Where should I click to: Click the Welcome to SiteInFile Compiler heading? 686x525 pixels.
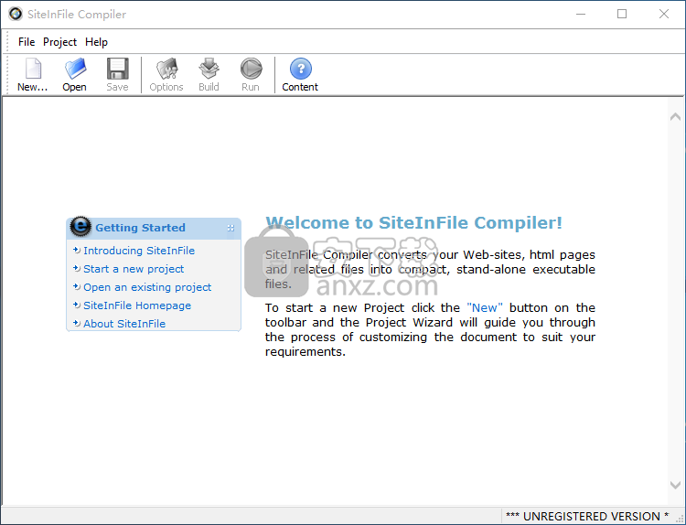tap(413, 223)
